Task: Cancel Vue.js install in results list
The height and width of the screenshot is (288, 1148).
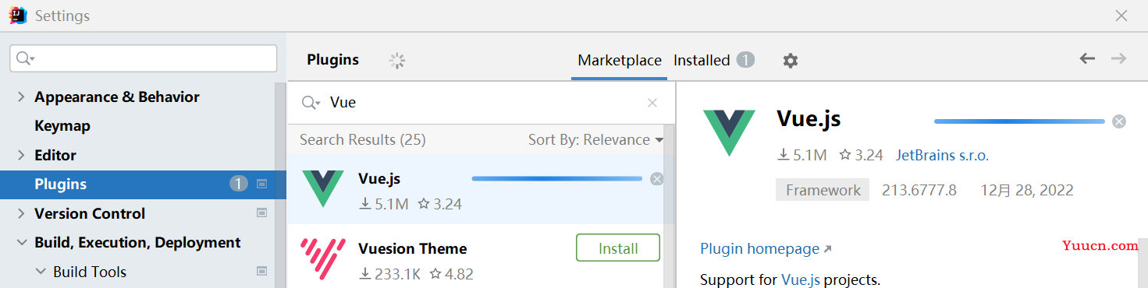Action: (657, 179)
